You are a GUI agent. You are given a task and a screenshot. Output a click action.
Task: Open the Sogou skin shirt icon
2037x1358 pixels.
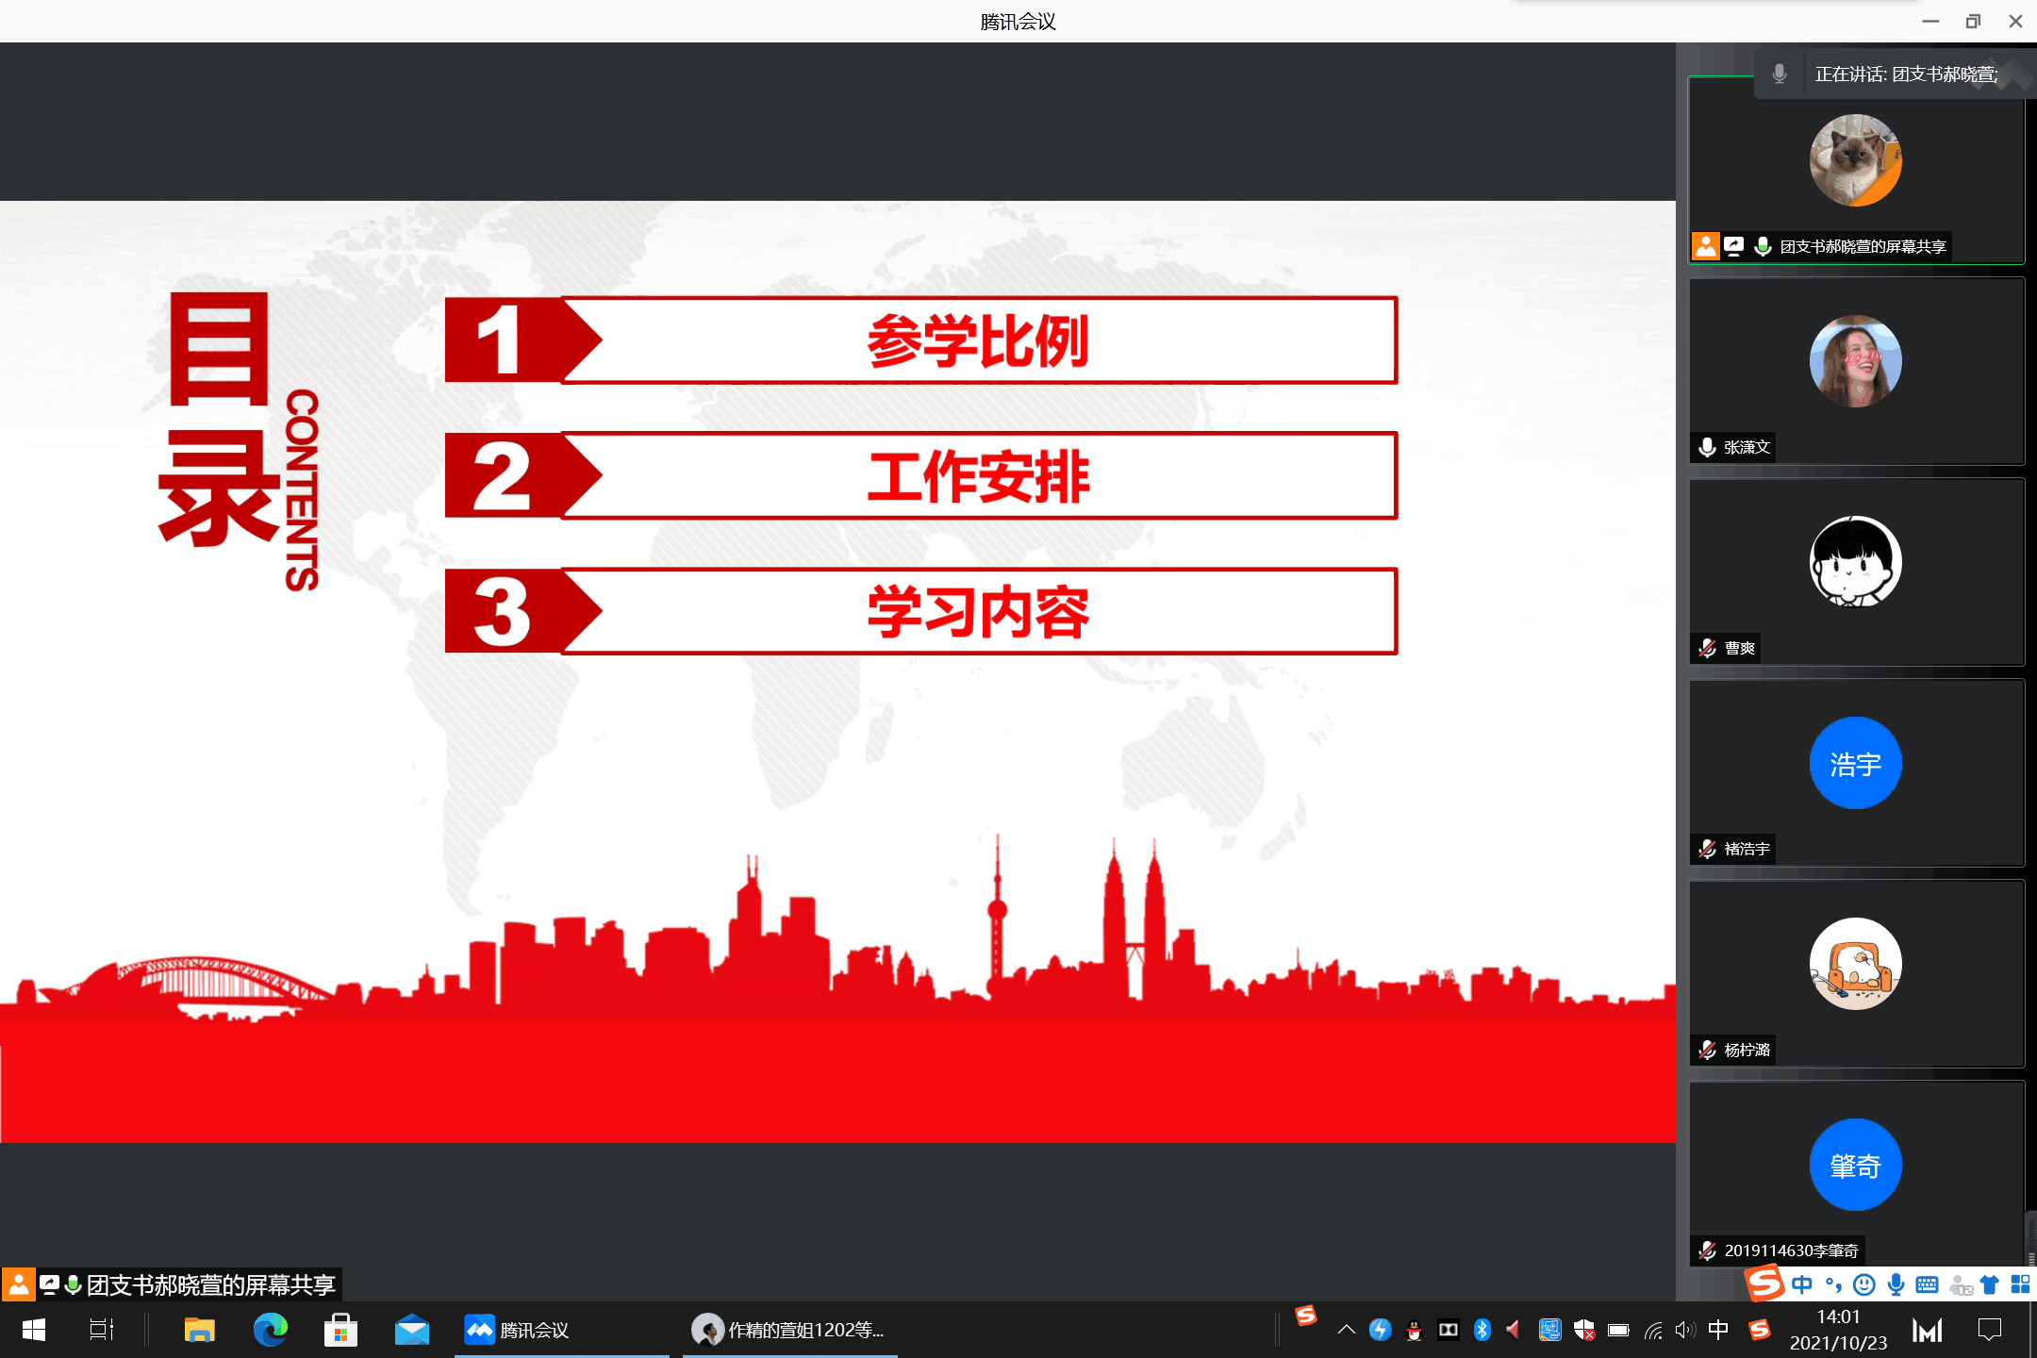coord(1990,1284)
